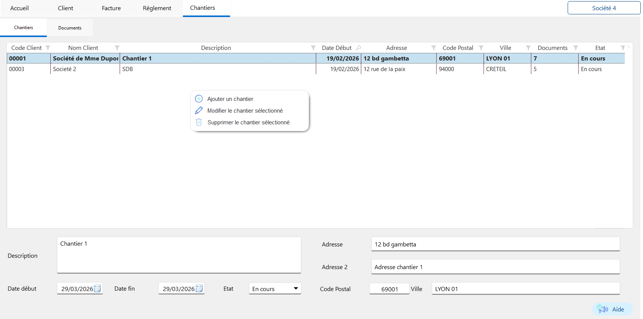The image size is (643, 319).
Task: Switch to the Documents sub-tab
Action: pos(70,28)
